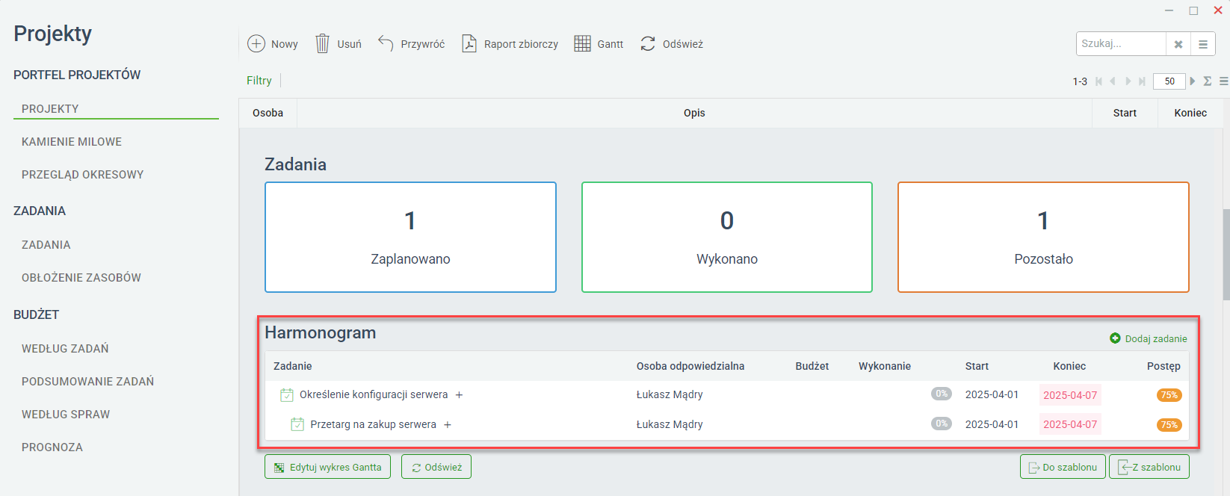Click end date 2025-04-07 of Określenie konfiguracji serwera
The image size is (1230, 496).
[1070, 395]
